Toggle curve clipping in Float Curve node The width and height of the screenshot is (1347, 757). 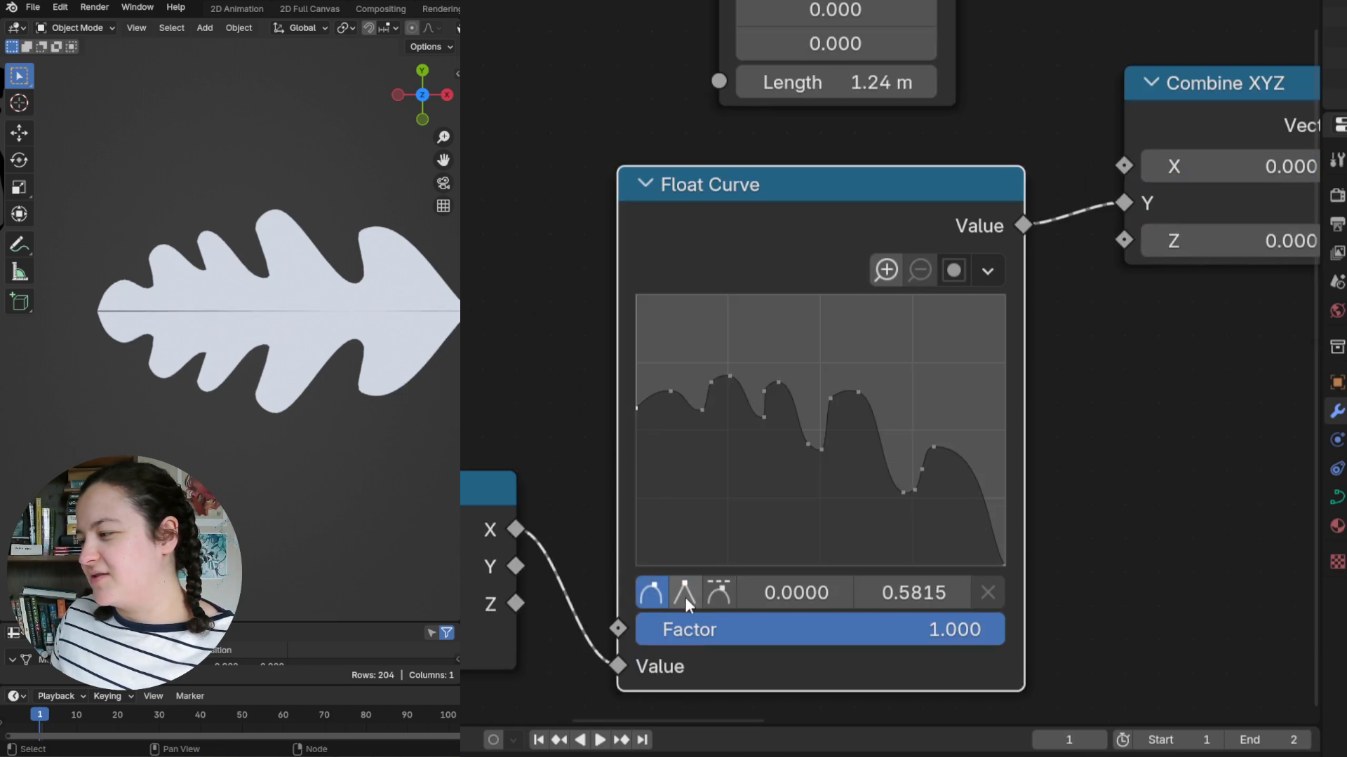(955, 270)
